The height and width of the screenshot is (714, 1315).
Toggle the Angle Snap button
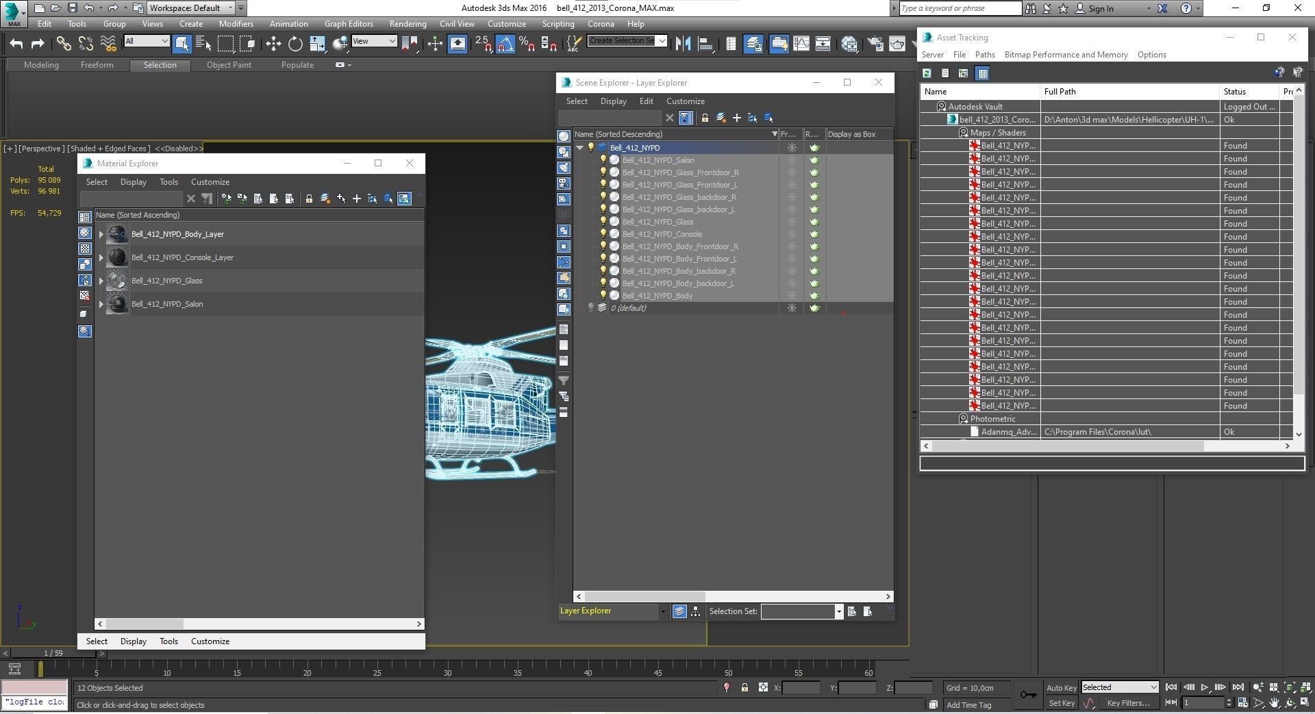[505, 44]
